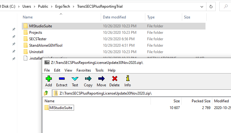
Task: Click TransSECSPlusReportingTrial breadcrumb segment
Action: 100,6
